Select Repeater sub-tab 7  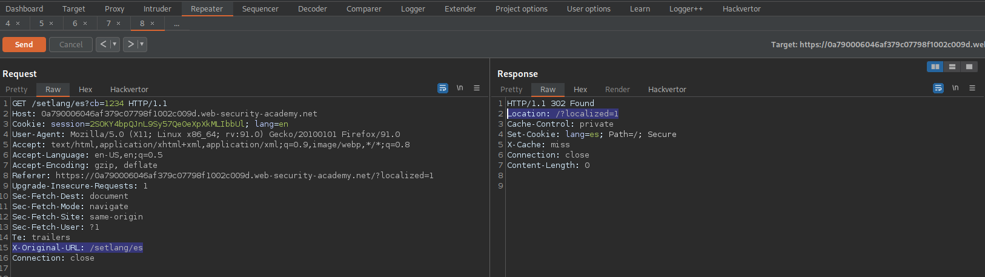click(x=108, y=24)
